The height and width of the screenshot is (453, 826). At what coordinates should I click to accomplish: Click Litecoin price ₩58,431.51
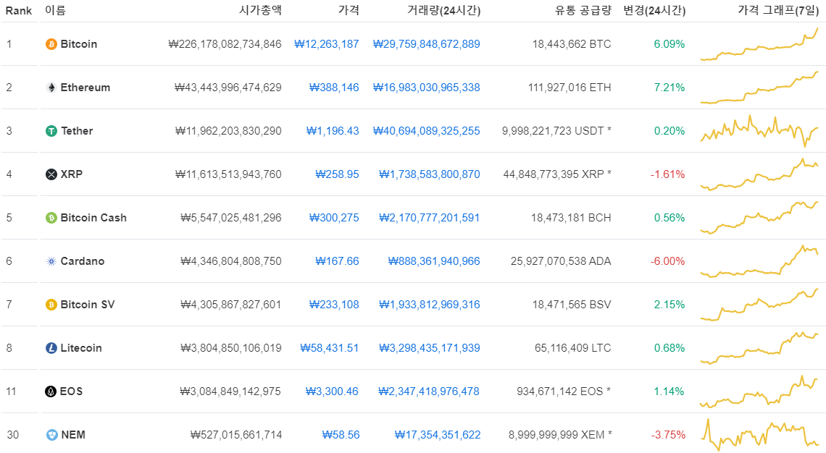[x=329, y=348]
